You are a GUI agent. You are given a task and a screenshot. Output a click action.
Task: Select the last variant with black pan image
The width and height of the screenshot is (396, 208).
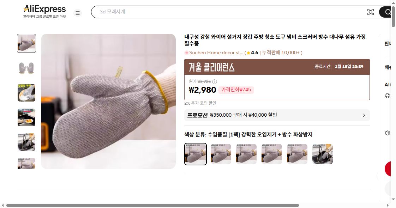323,154
